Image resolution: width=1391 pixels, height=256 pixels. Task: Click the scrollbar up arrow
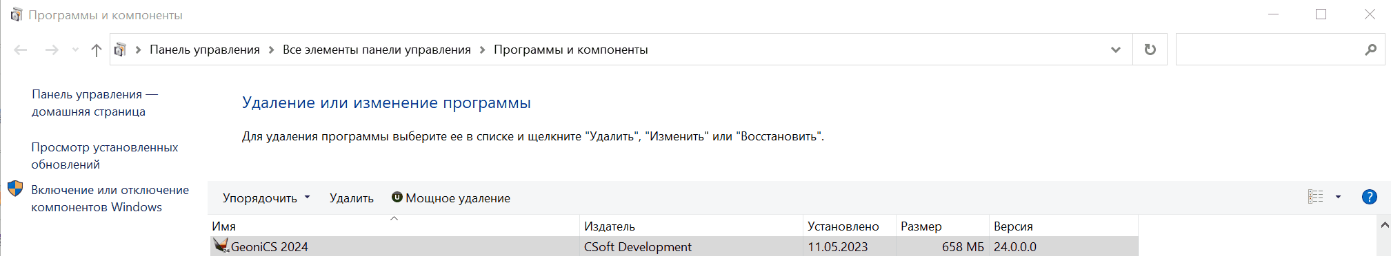(x=1384, y=225)
